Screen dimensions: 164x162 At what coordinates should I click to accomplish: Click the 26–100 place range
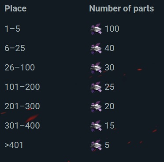click(20, 67)
